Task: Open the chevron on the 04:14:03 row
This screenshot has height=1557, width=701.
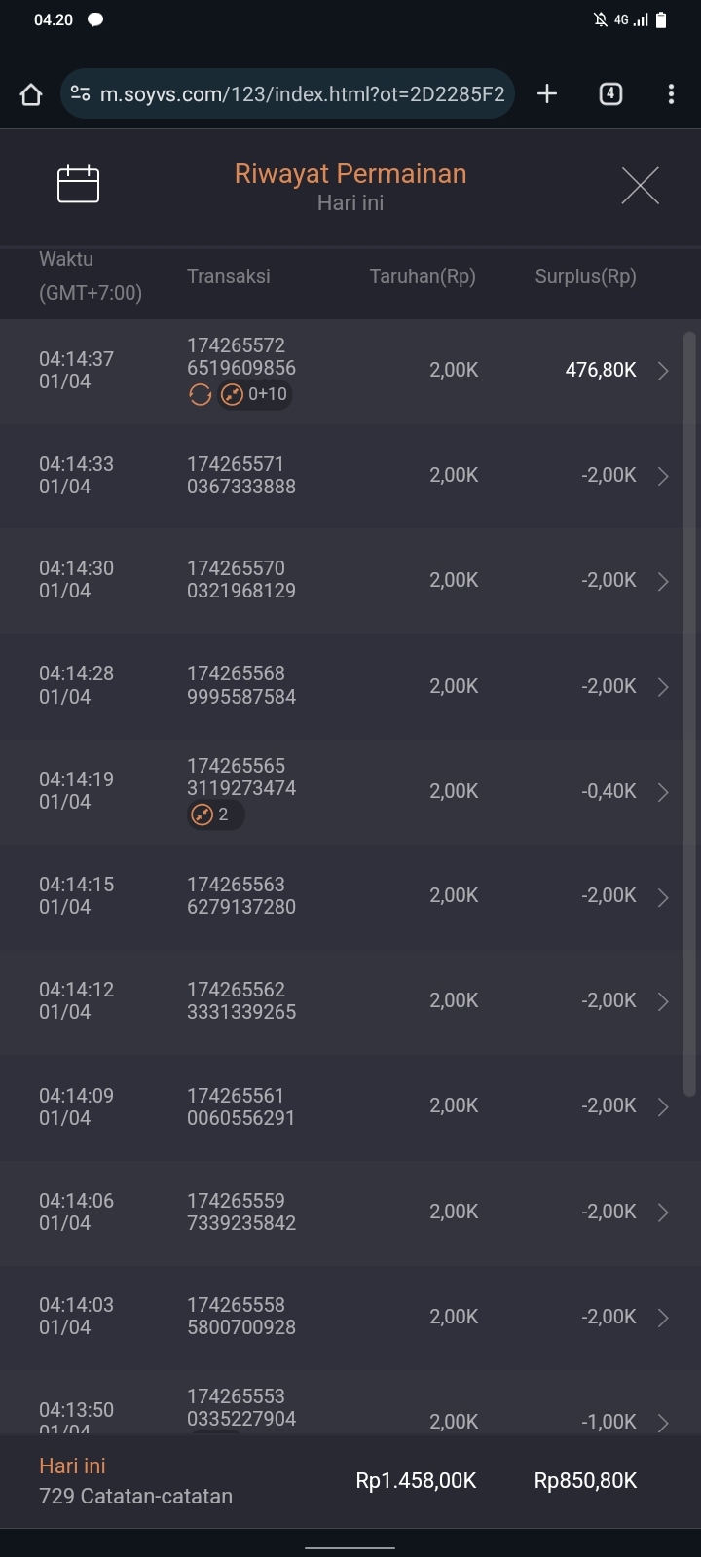Action: pyautogui.click(x=663, y=1318)
